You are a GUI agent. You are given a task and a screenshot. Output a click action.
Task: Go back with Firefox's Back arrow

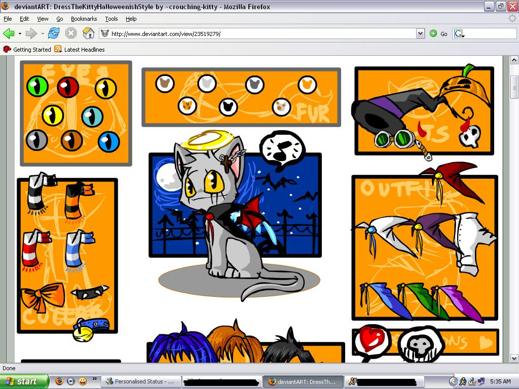click(9, 33)
